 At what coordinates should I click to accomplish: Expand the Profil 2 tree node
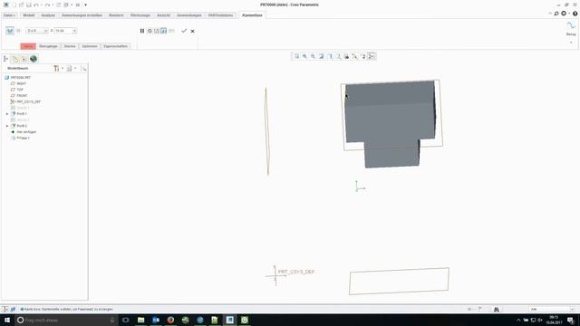[x=7, y=126]
